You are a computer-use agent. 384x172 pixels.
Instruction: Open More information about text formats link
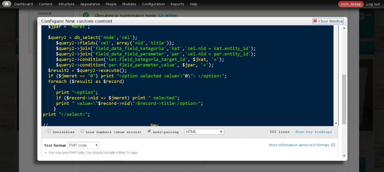299,145
